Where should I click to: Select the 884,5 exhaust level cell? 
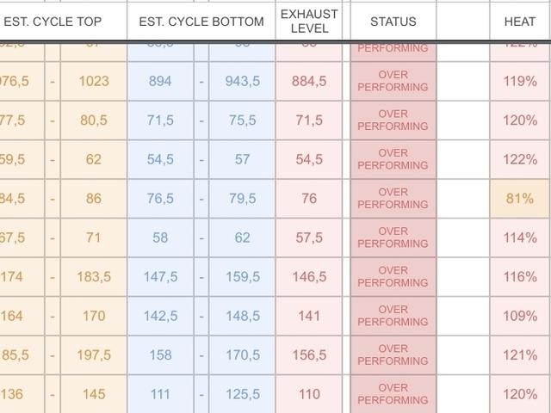point(310,82)
